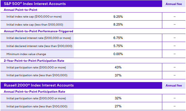The image size is (186, 111).
Task: Select the first Annual fee column header
Action: pyautogui.click(x=174, y=4)
